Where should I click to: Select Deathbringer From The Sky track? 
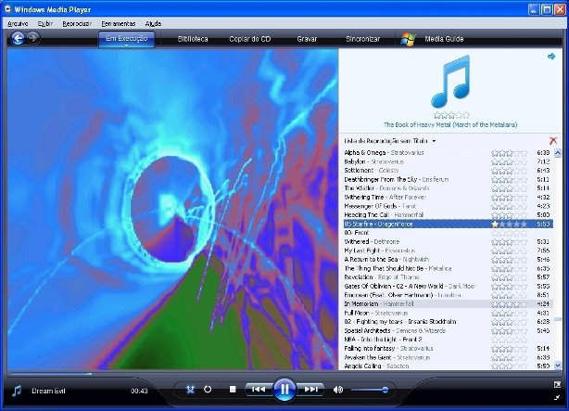coord(449,179)
